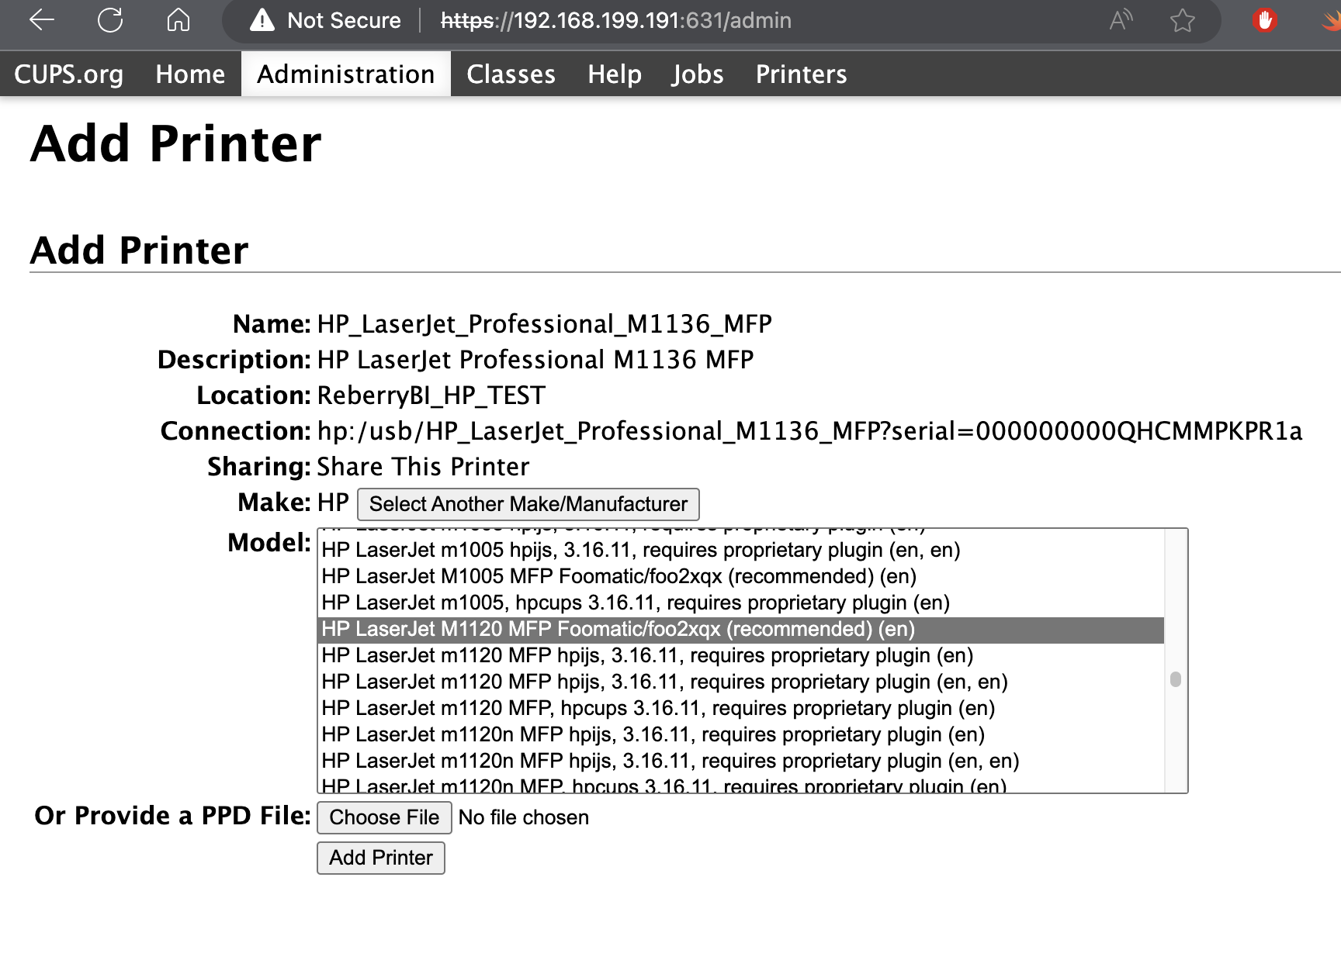Image resolution: width=1341 pixels, height=974 pixels.
Task: Open the Administration tab
Action: tap(346, 74)
